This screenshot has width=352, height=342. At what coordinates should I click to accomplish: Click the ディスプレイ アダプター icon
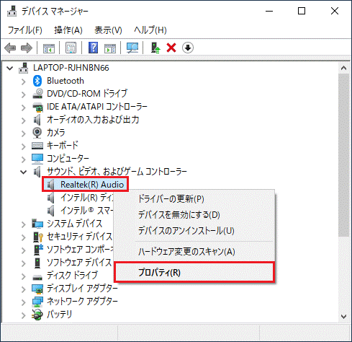pyautogui.click(x=37, y=289)
